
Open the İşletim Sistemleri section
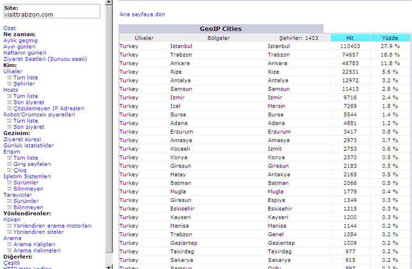[27, 176]
